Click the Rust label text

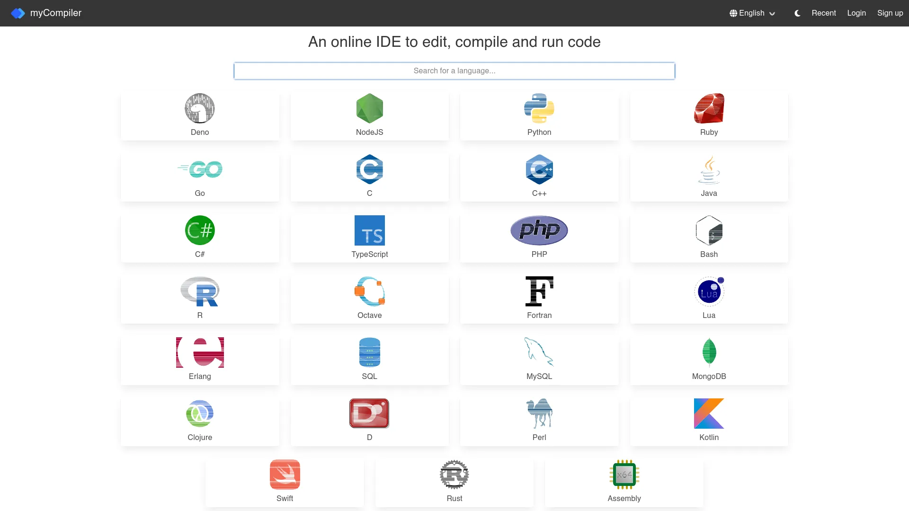click(x=454, y=499)
